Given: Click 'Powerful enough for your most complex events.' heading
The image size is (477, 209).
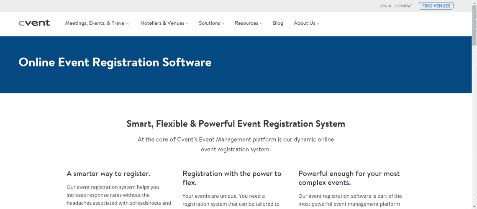Looking at the screenshot, I should (x=349, y=178).
